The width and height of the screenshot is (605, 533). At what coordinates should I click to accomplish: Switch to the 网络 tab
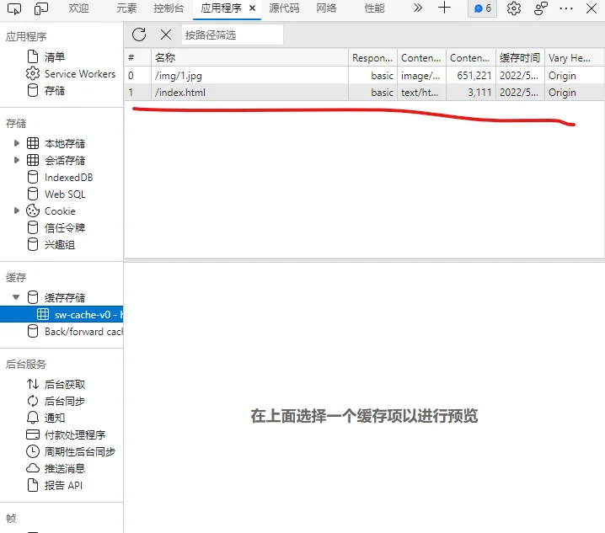point(326,8)
